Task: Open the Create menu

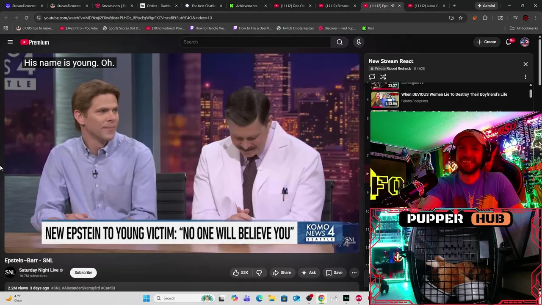Action: [486, 42]
